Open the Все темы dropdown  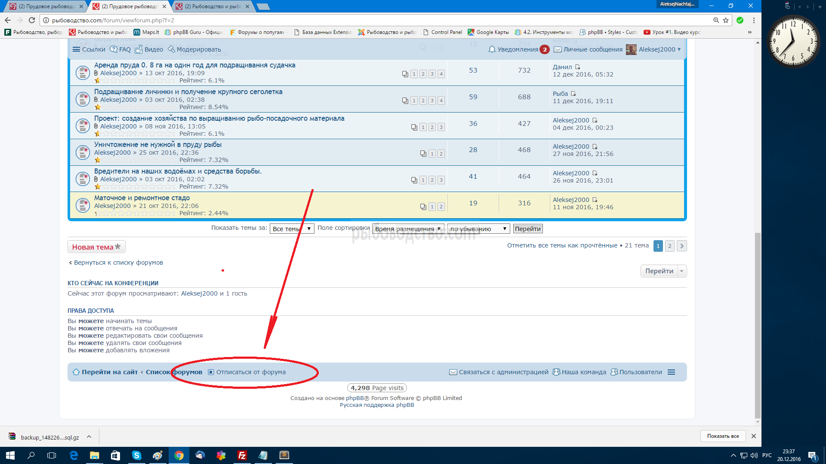[292, 229]
